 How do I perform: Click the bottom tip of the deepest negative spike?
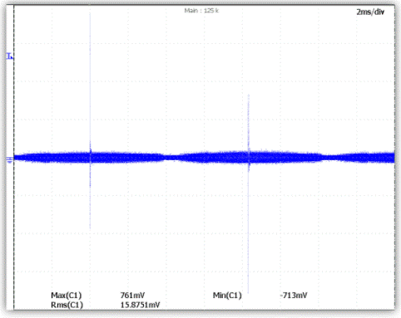[248, 291]
